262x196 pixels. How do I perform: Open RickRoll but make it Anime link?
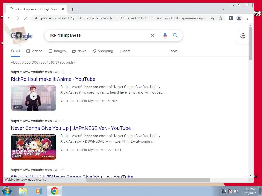tap(53, 79)
